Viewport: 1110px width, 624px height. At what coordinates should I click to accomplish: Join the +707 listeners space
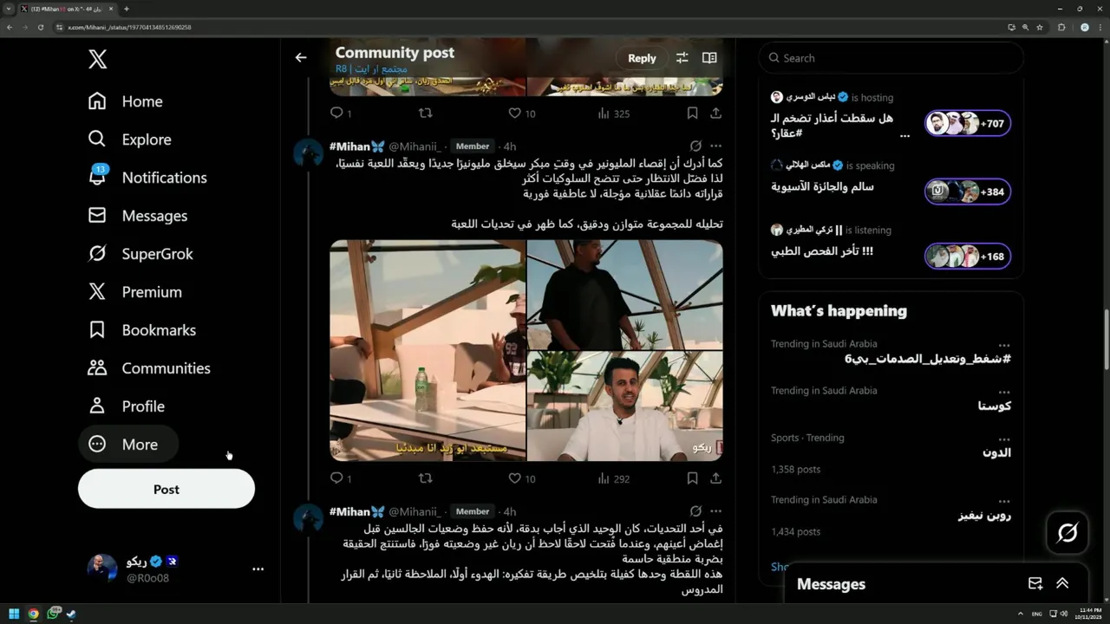pos(967,123)
